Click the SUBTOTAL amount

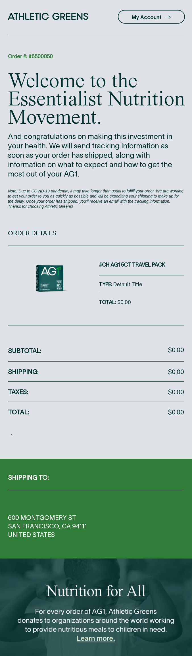tap(176, 350)
